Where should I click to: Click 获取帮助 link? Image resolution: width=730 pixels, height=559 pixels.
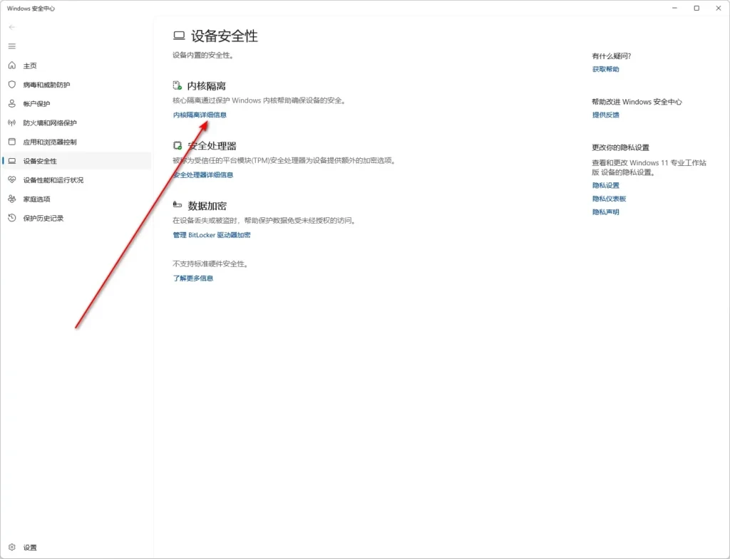coord(605,69)
